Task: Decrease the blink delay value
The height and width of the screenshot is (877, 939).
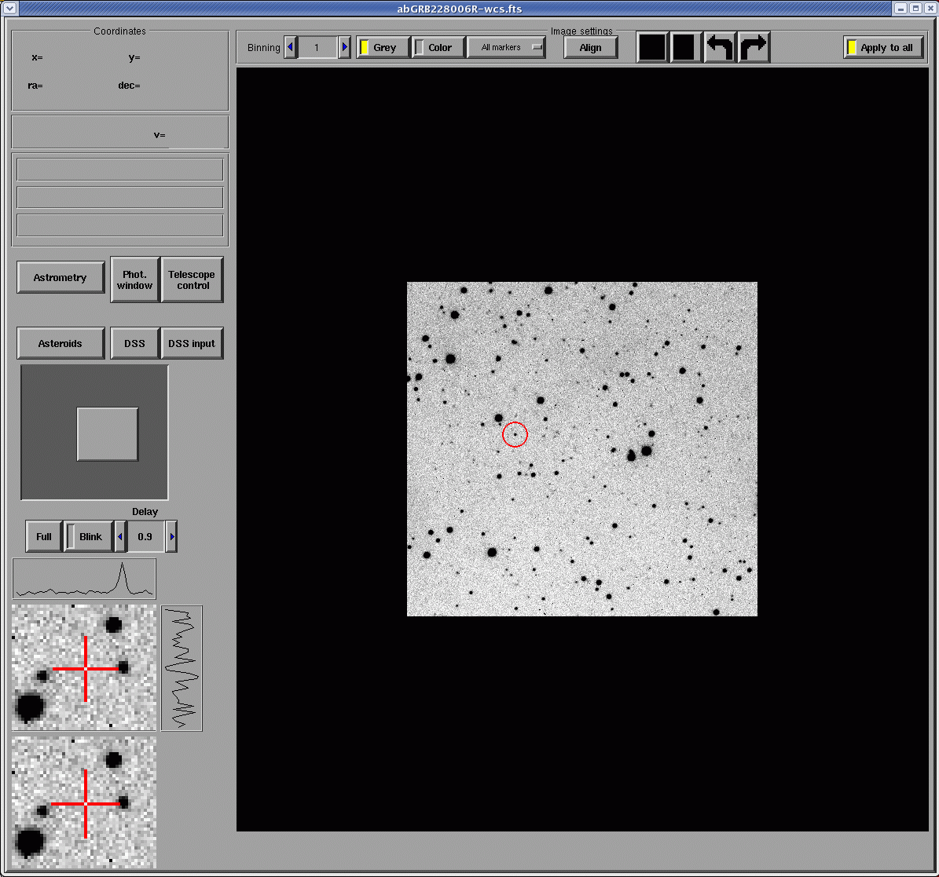Action: (119, 536)
